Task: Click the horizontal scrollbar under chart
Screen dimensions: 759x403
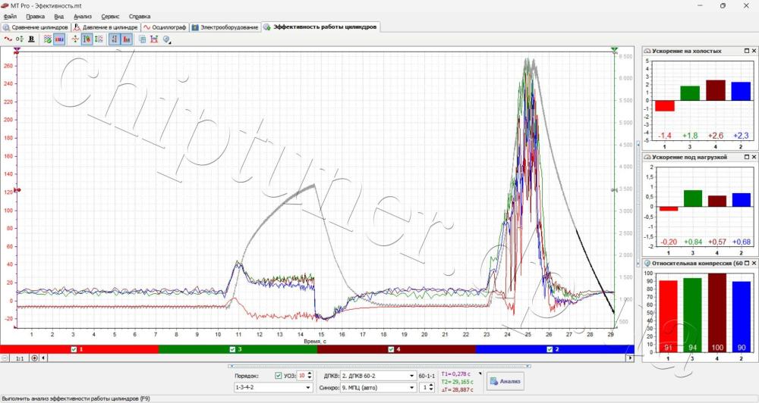Action: [x=336, y=358]
